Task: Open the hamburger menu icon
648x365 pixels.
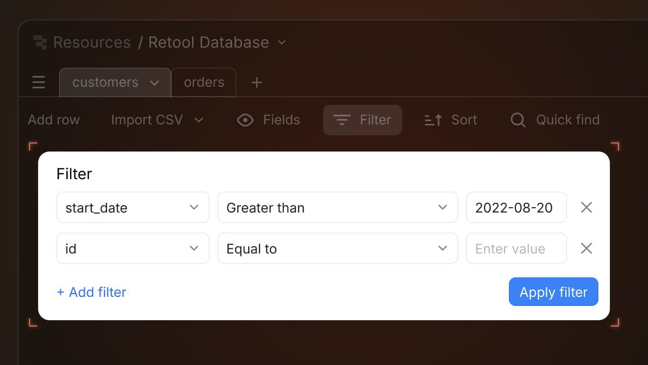Action: coord(39,82)
